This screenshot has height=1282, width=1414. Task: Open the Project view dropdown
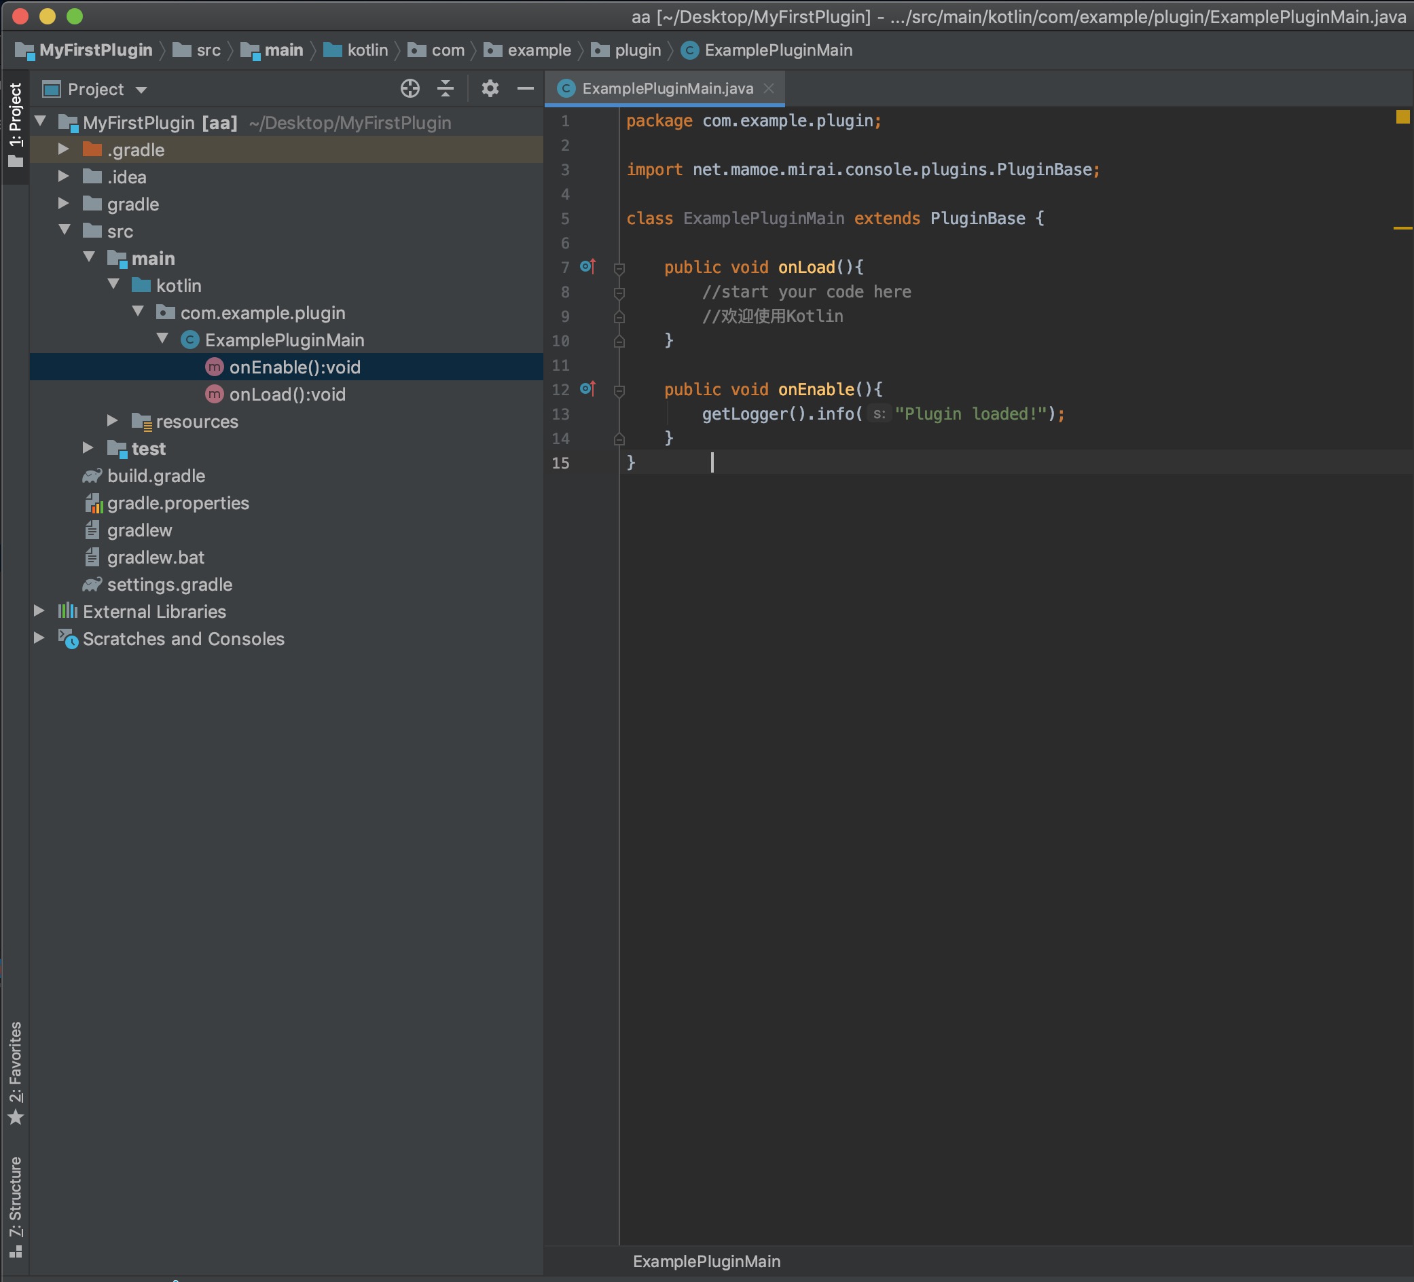tap(141, 90)
